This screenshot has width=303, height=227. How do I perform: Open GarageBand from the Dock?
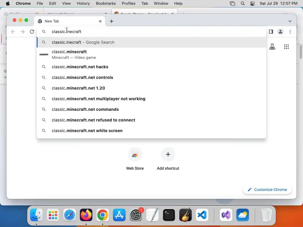click(x=186, y=215)
